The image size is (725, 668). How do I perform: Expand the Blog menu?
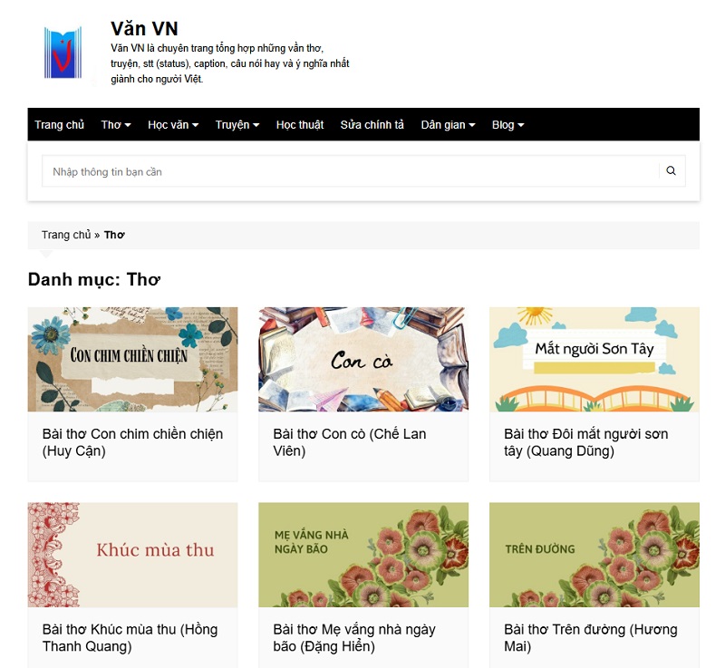tap(507, 125)
